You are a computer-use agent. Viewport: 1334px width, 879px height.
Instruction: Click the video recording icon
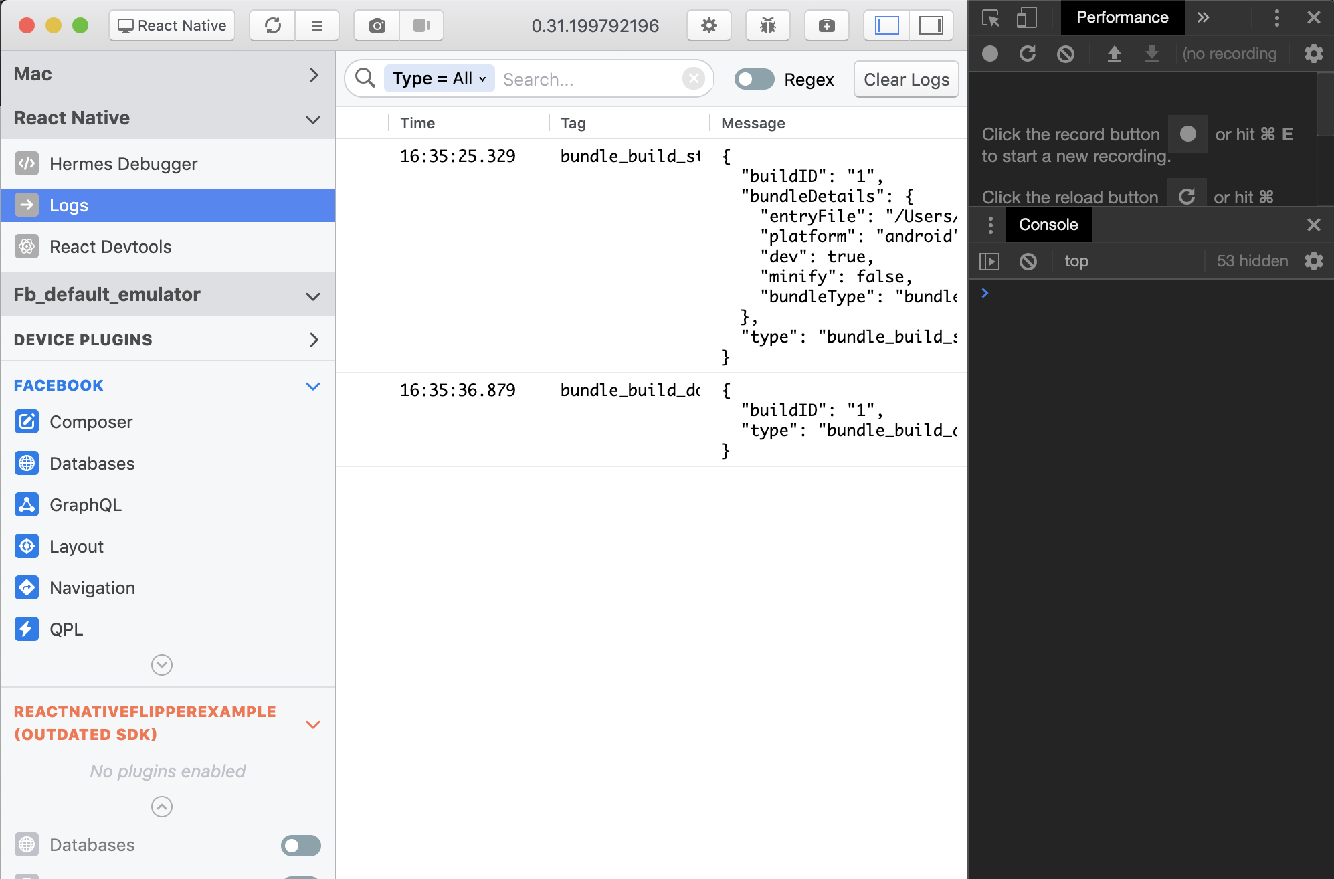click(421, 26)
